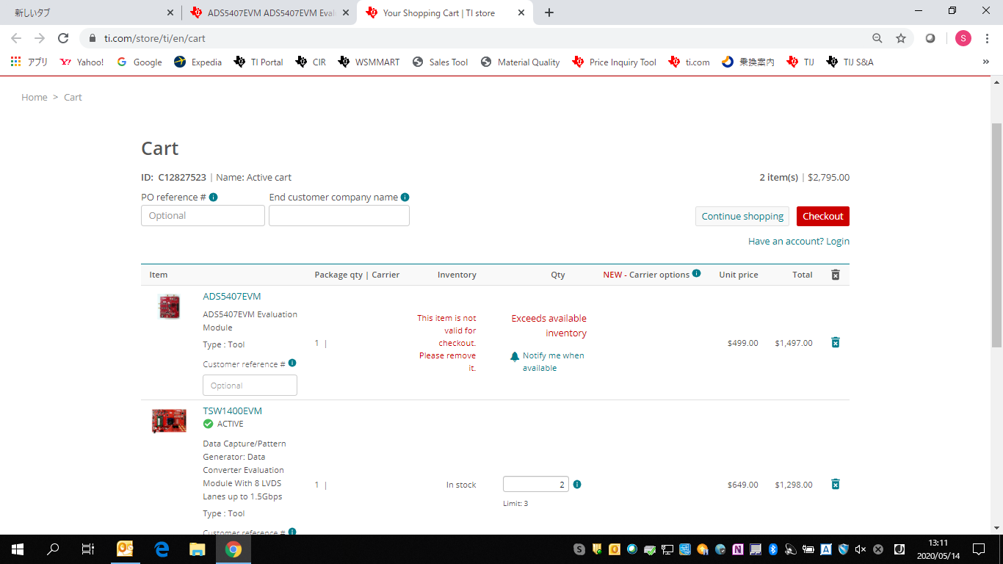Launch Microsoft Edge from the taskbar
Viewport: 1003px width, 564px height.
pos(161,549)
